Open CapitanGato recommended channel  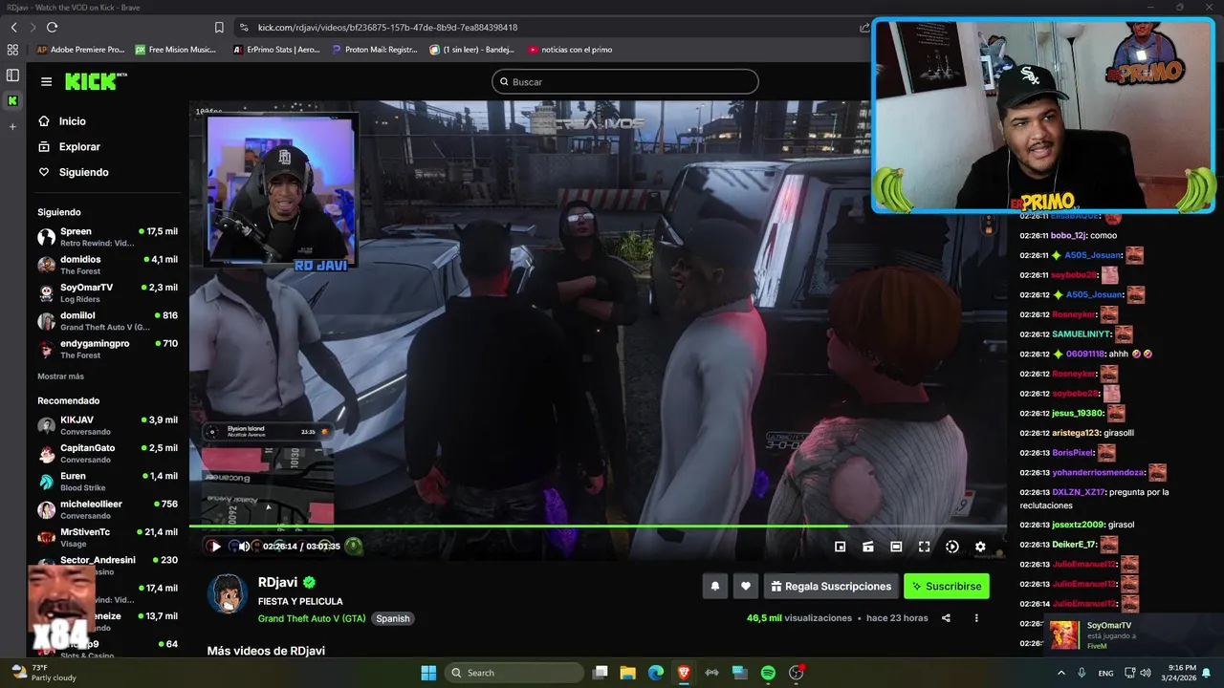coord(107,453)
